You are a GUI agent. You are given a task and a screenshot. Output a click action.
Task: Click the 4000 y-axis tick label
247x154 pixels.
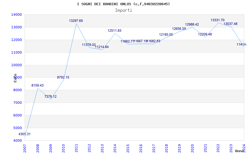[x=17, y=140]
